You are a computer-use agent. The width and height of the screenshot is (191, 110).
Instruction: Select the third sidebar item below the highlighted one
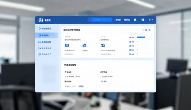[x=44, y=42]
